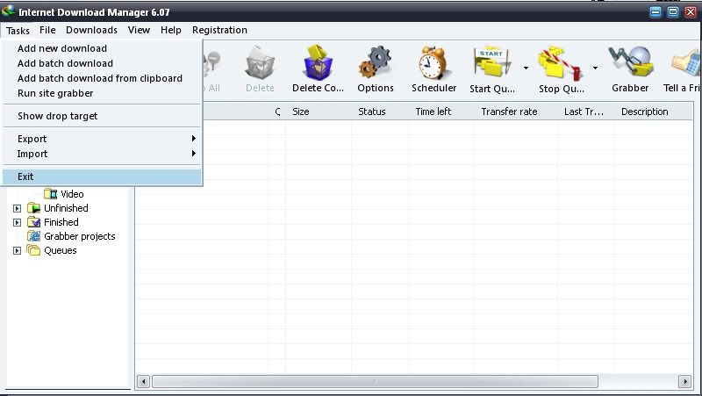This screenshot has height=396, width=702.
Task: Sort by Last Try column header
Action: click(585, 112)
